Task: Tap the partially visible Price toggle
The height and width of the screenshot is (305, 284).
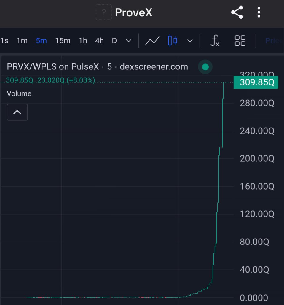Action: click(x=274, y=41)
